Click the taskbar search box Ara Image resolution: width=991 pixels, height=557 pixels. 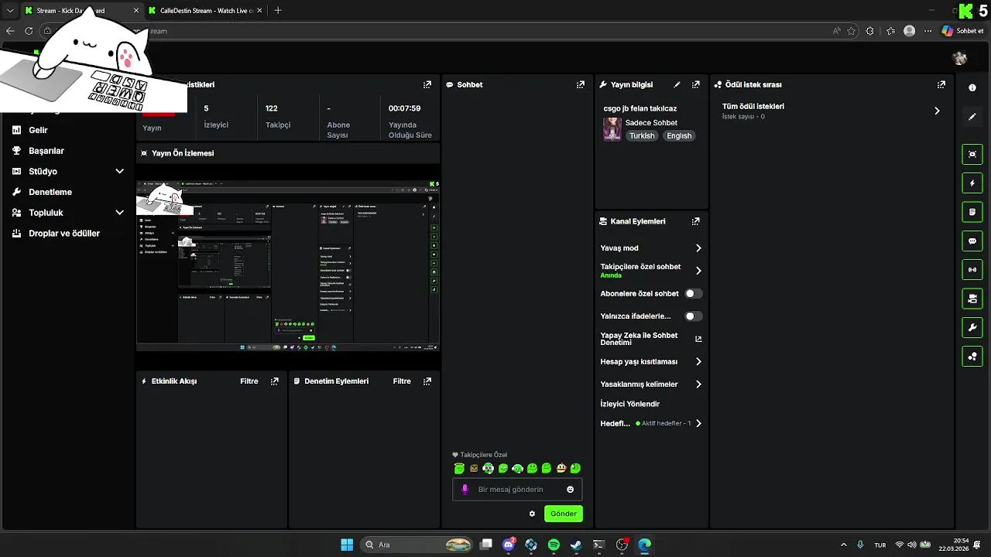(418, 545)
